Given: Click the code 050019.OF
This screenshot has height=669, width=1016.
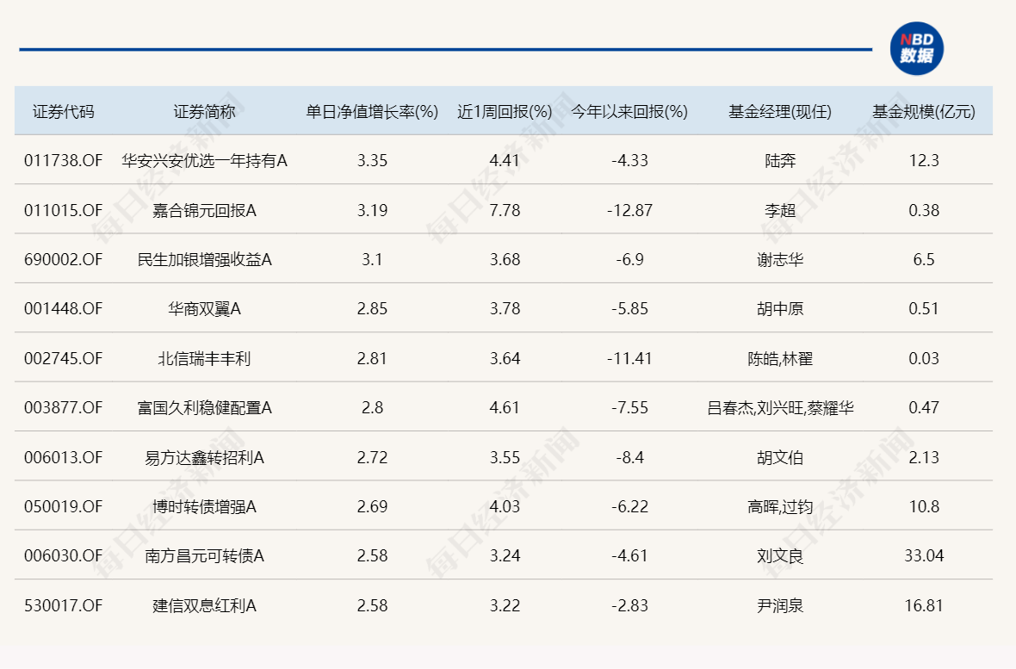Looking at the screenshot, I should click(x=64, y=507).
